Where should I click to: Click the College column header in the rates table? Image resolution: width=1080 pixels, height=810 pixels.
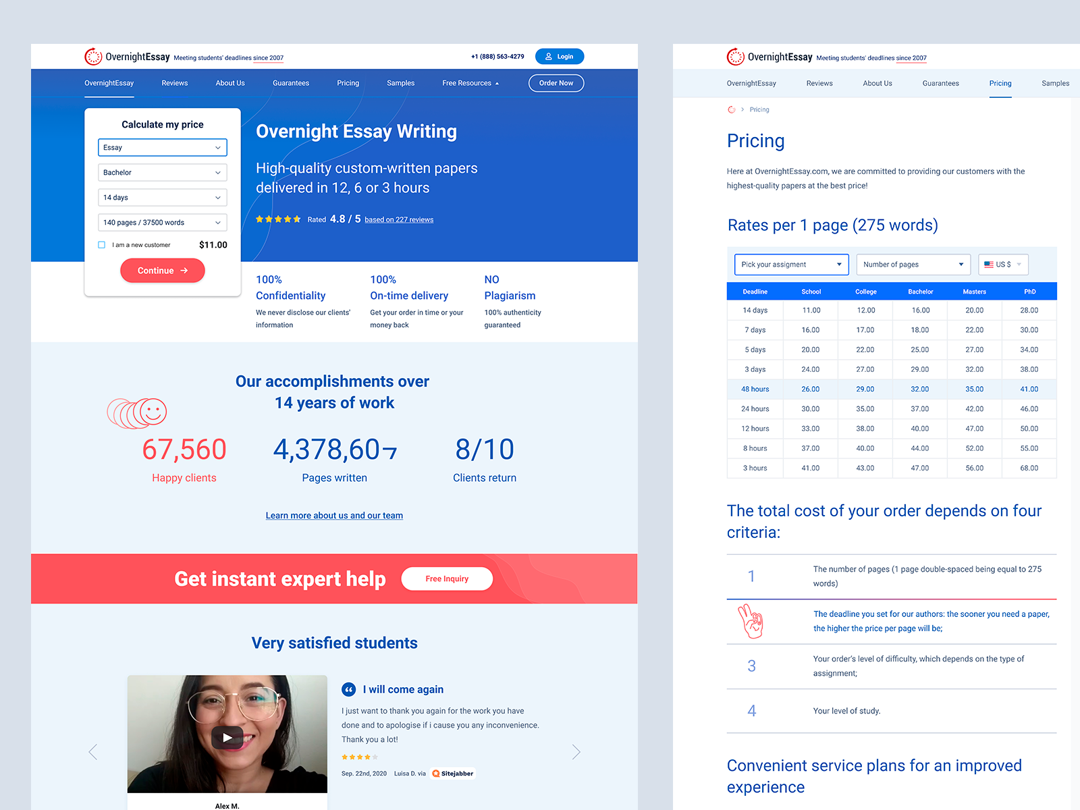click(x=866, y=292)
